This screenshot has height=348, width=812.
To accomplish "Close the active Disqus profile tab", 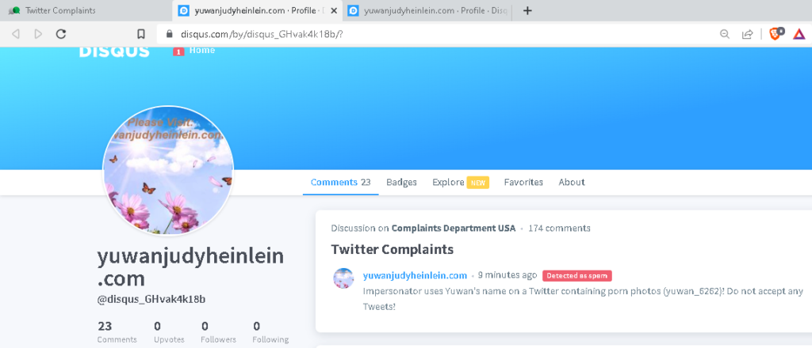I will (333, 11).
